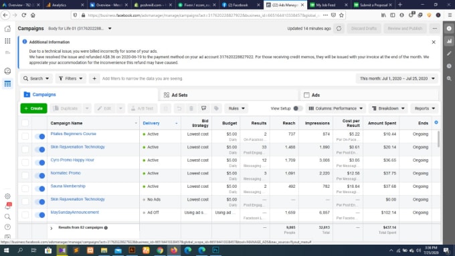This screenshot has width=455, height=256.
Task: Open the help question mark icon
Action: [7, 227]
